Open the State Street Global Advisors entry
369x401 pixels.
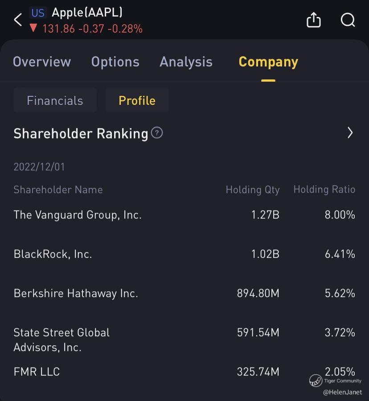click(x=61, y=339)
